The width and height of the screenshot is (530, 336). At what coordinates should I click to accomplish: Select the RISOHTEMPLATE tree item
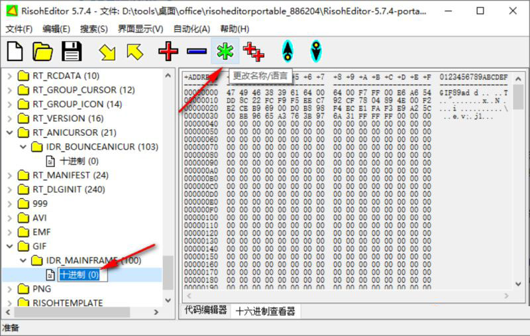tap(68, 303)
